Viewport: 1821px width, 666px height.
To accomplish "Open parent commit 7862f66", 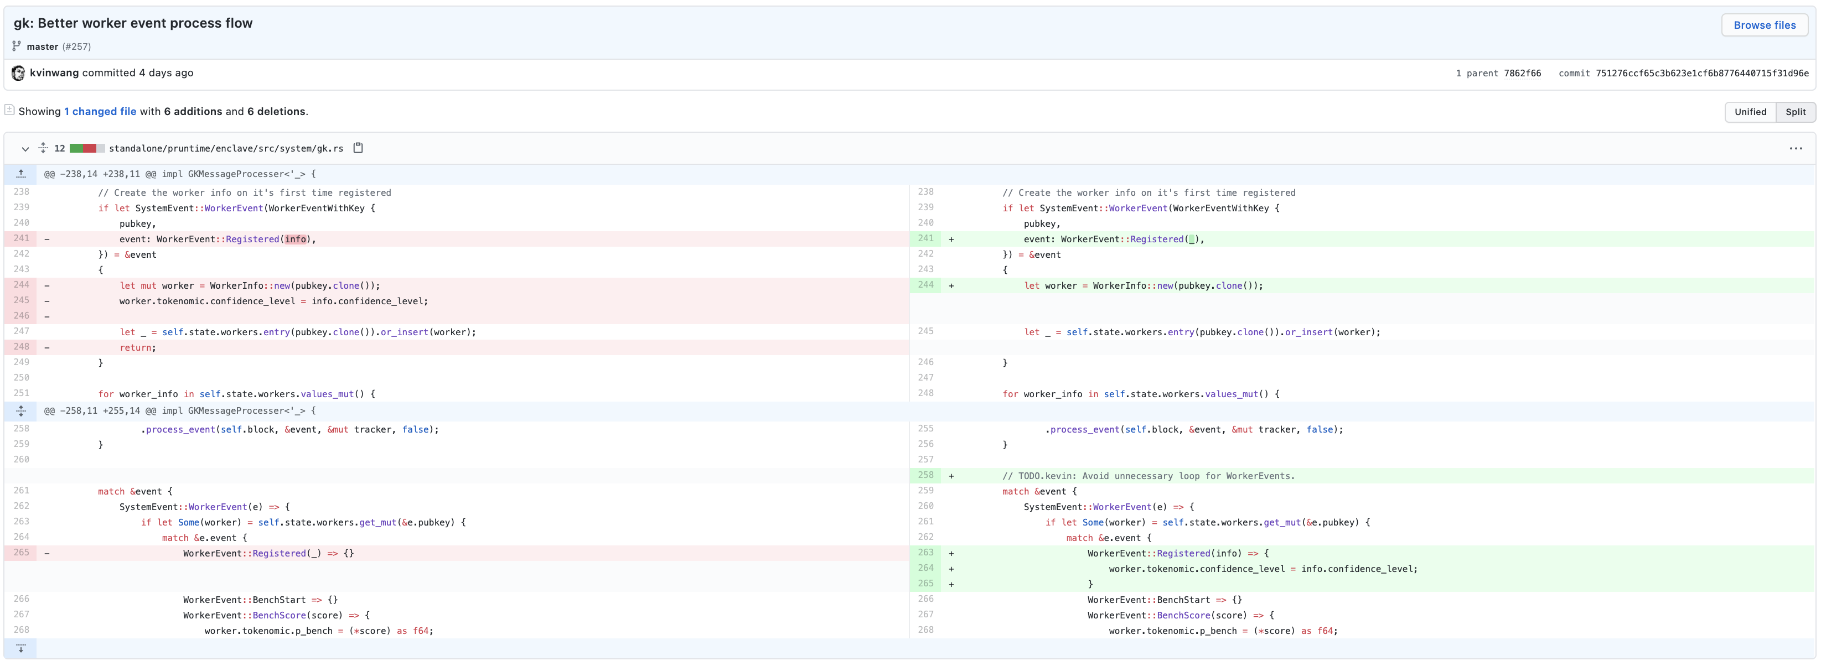I will tap(1522, 74).
